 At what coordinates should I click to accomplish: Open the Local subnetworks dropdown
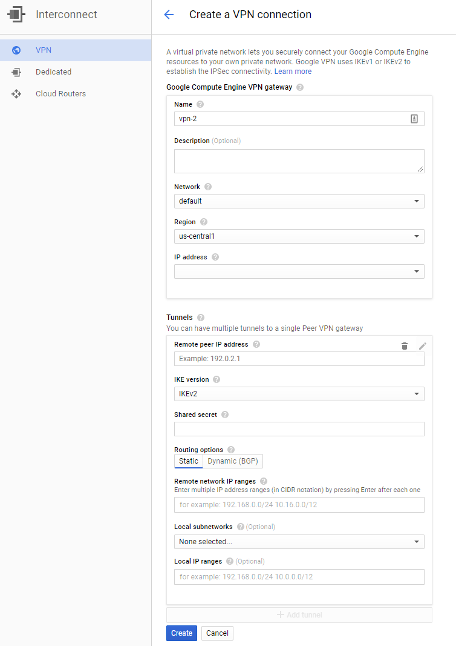[299, 542]
